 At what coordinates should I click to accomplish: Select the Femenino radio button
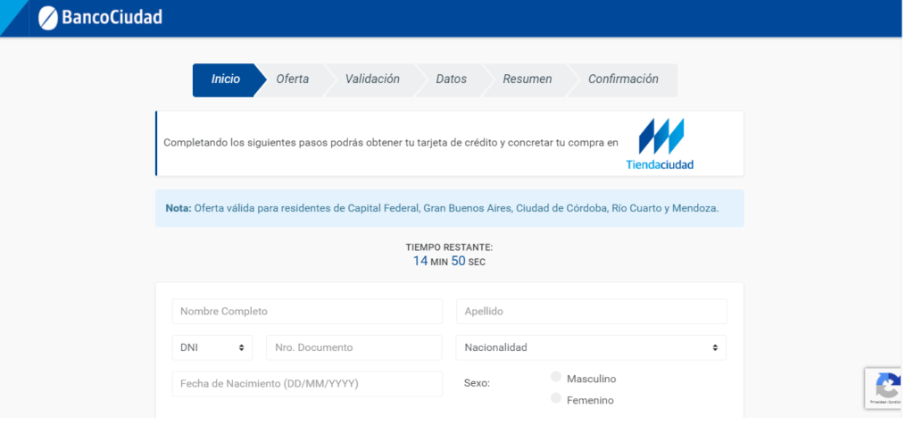557,399
